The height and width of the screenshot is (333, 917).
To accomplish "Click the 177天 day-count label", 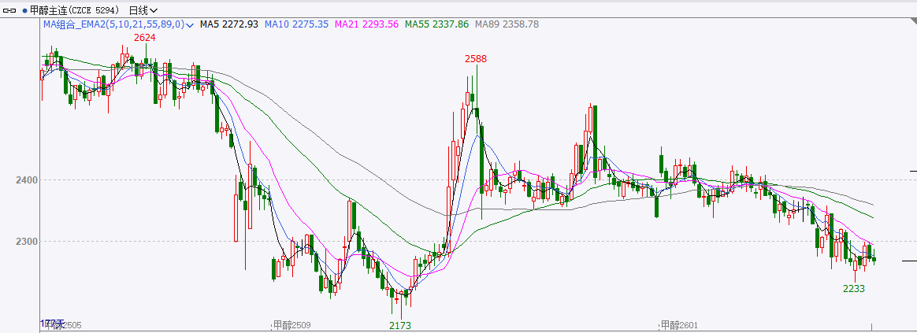I will click(x=51, y=324).
